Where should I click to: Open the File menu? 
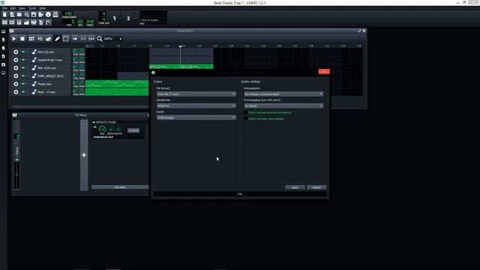4,8
